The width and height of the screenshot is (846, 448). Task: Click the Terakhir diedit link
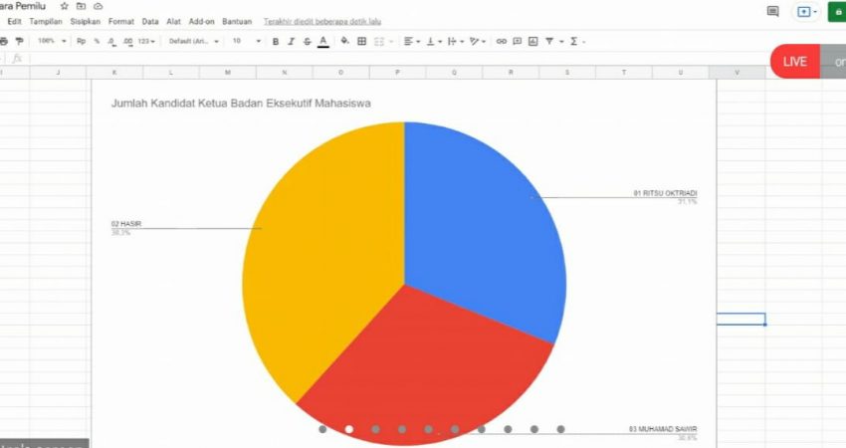[x=322, y=22]
